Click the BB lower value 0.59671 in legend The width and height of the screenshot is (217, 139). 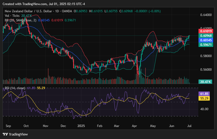click(x=70, y=20)
